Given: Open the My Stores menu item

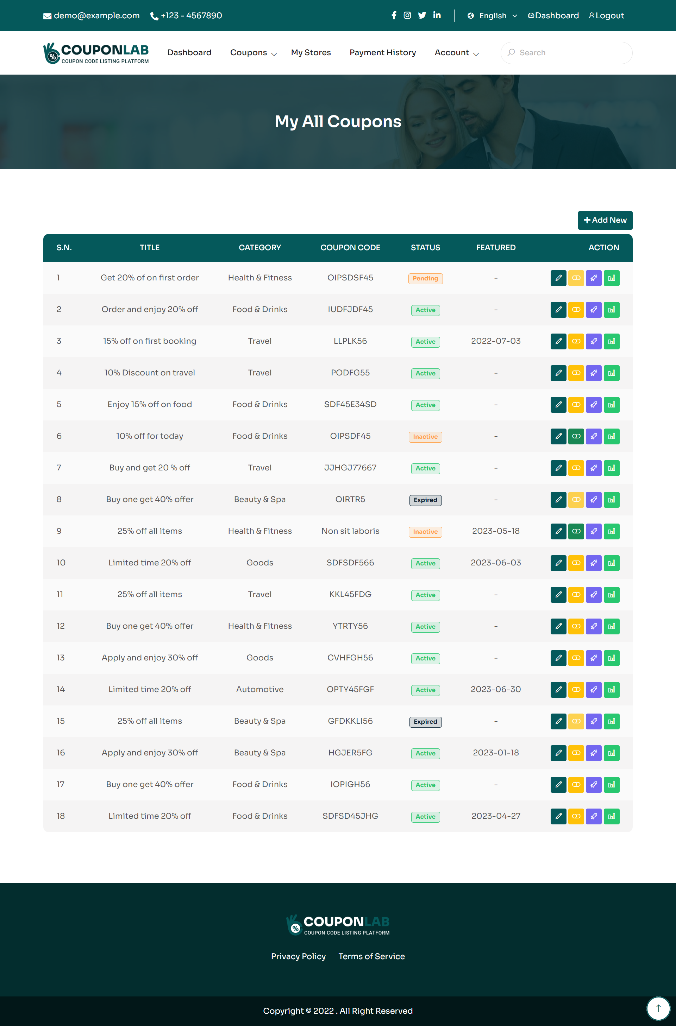Looking at the screenshot, I should pos(311,52).
